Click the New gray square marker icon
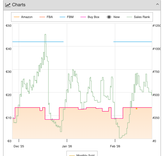The height and width of the screenshot is (156, 164). coord(109,17)
